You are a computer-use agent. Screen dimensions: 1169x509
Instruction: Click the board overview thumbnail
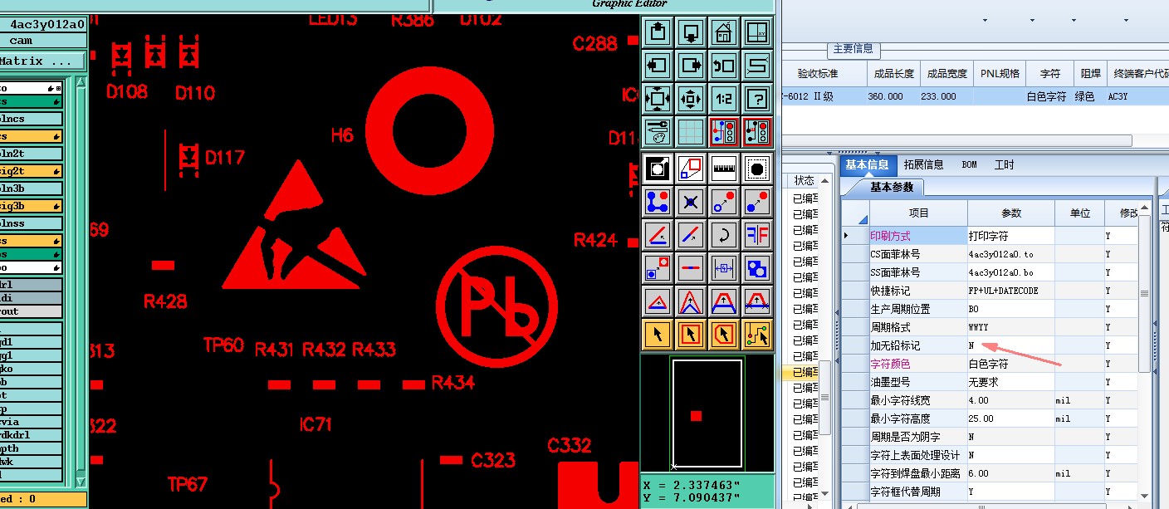[x=707, y=414]
